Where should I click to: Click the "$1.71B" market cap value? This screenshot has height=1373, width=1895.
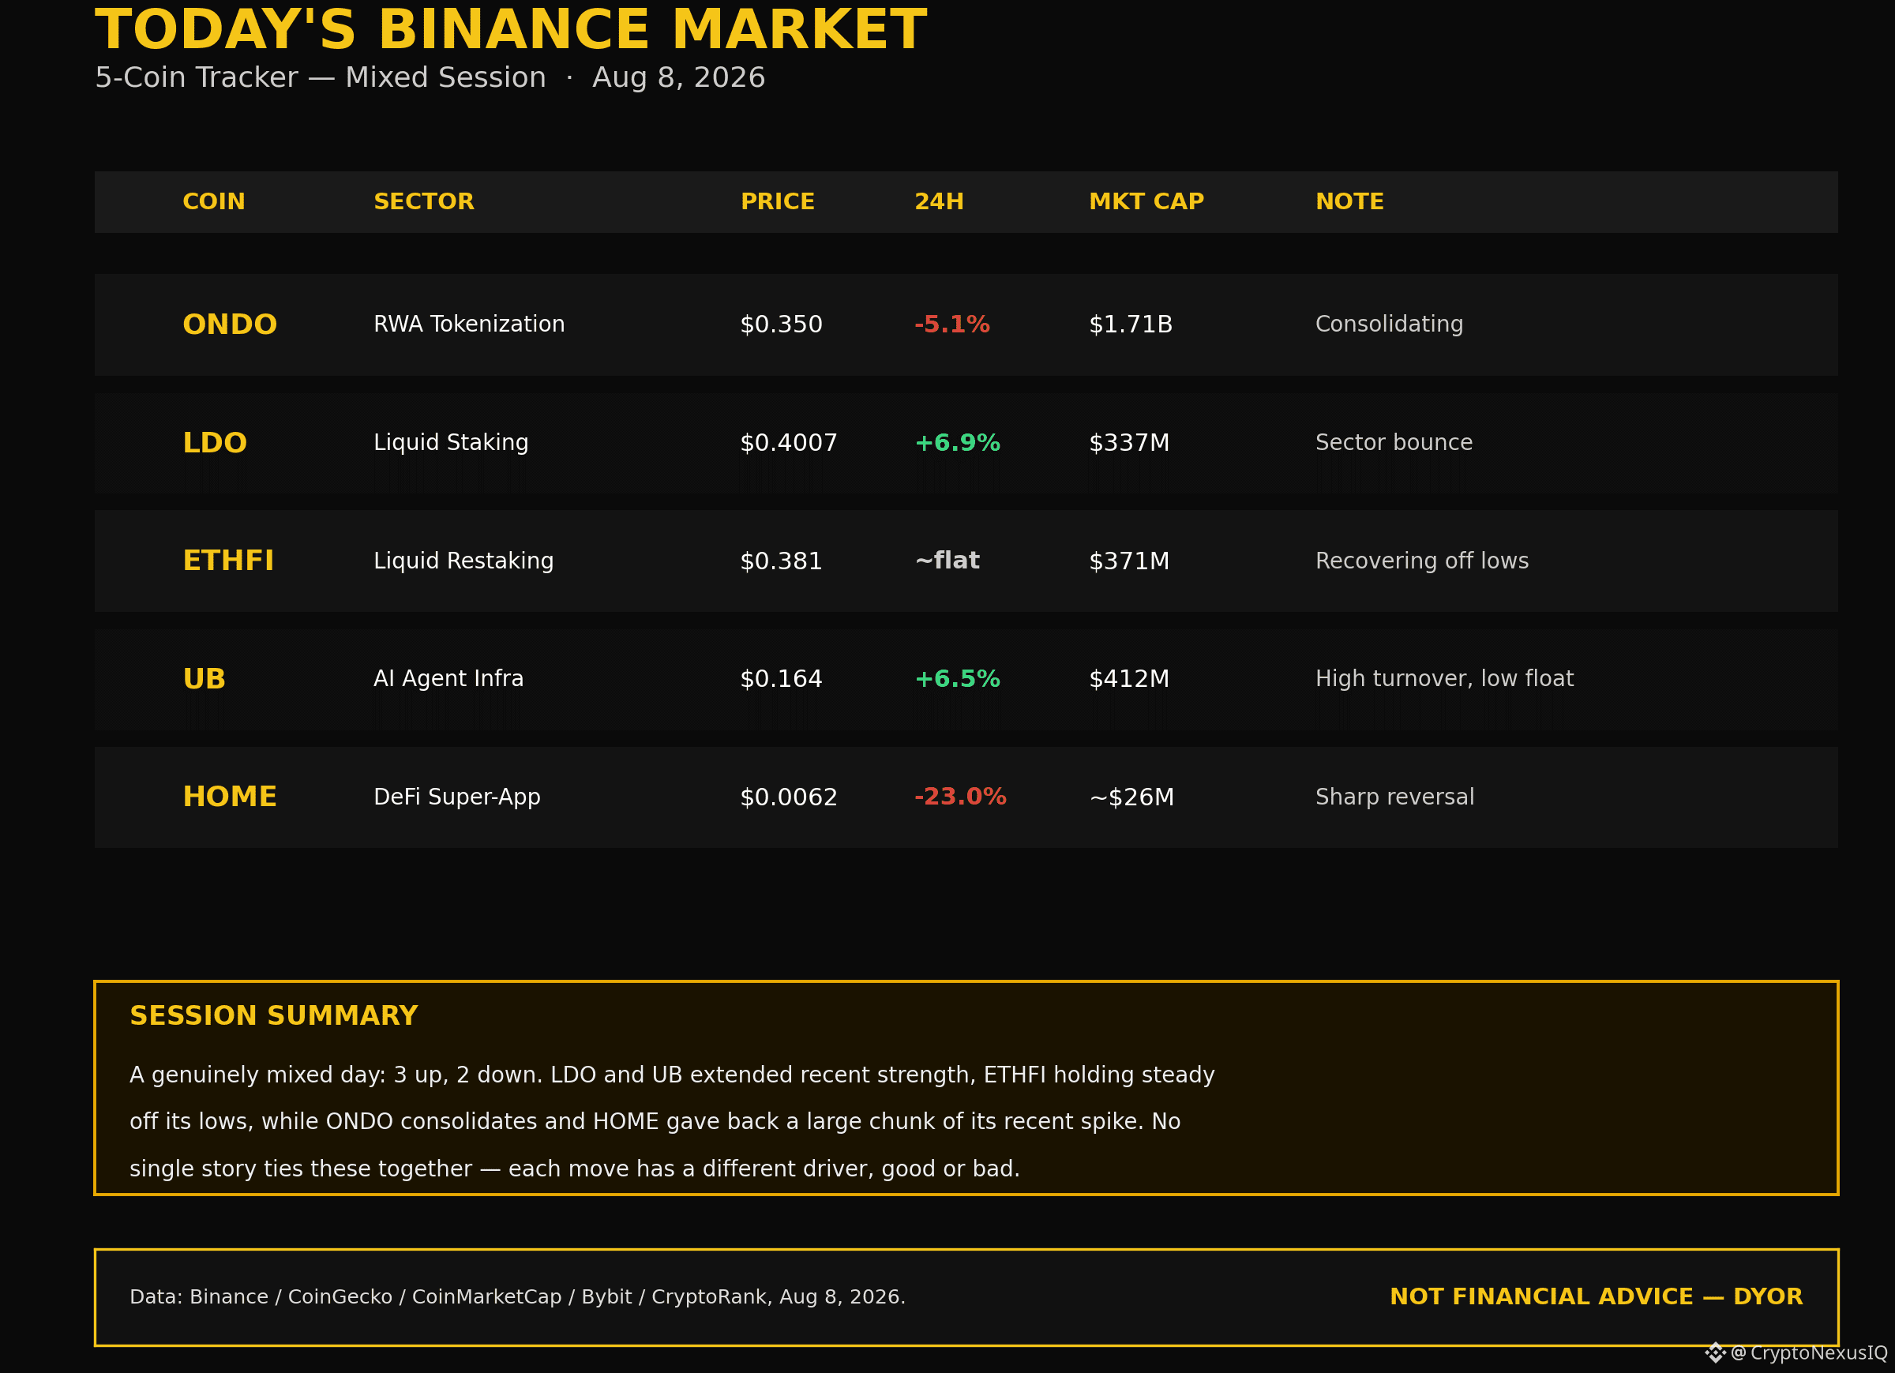coord(1131,324)
